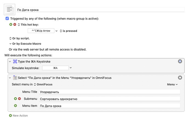
Task: Click the Menu Title field 'Упорядочить'
Action: 110,92
